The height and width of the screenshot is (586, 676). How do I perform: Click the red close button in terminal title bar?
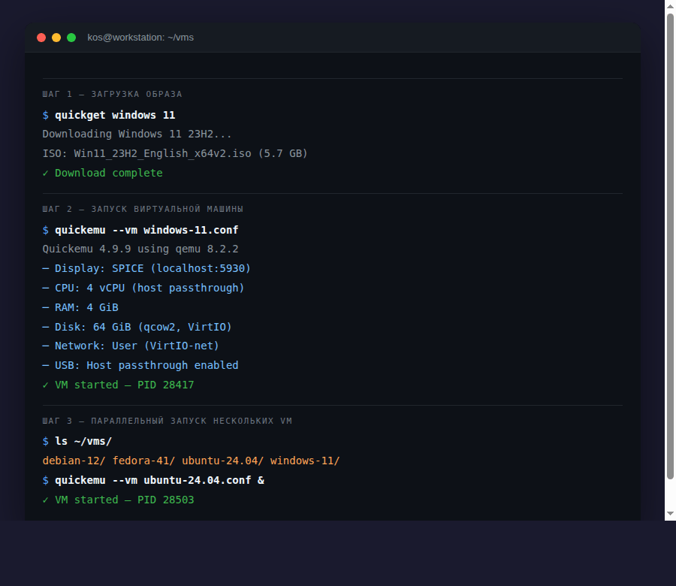[x=41, y=38]
